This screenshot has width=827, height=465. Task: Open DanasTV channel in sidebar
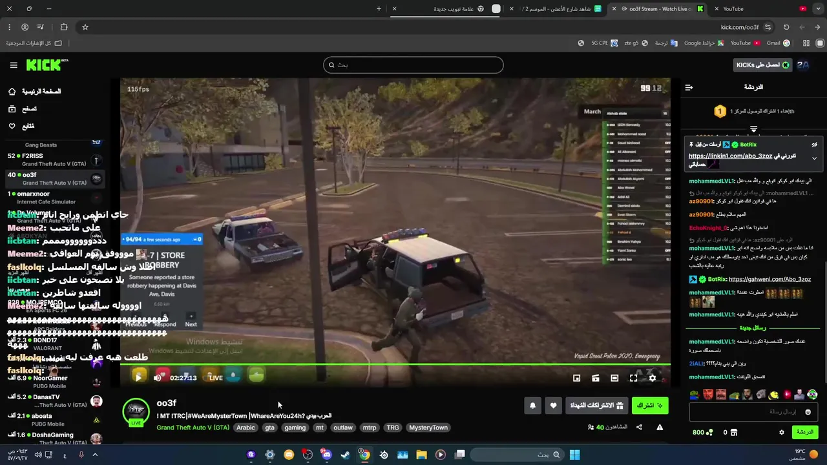click(54, 401)
